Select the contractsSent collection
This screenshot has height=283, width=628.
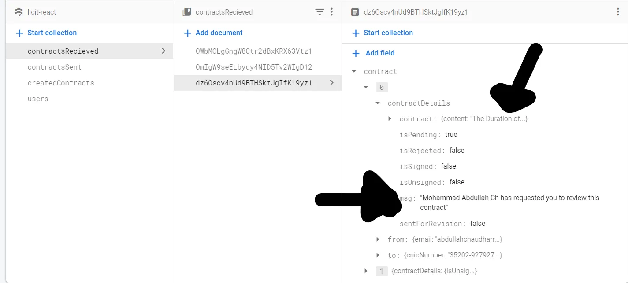click(89, 67)
